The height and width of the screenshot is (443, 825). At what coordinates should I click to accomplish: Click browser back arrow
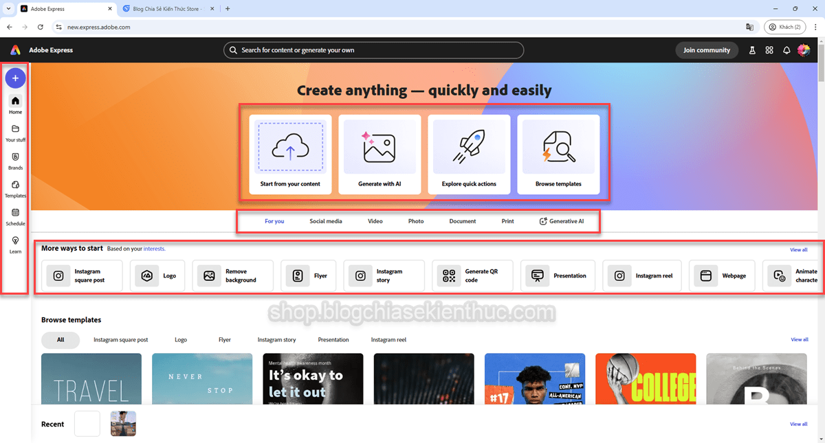pos(10,27)
